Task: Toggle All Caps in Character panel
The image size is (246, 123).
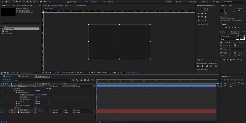Action: click(231, 60)
